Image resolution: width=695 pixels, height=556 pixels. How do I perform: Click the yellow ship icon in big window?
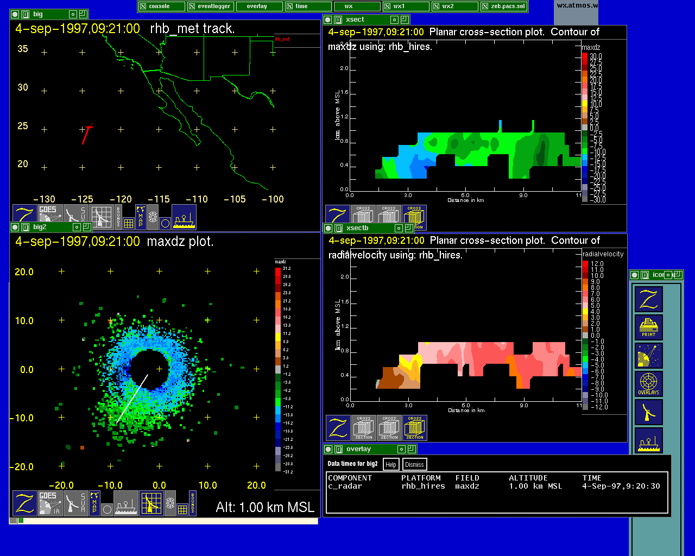[184, 217]
